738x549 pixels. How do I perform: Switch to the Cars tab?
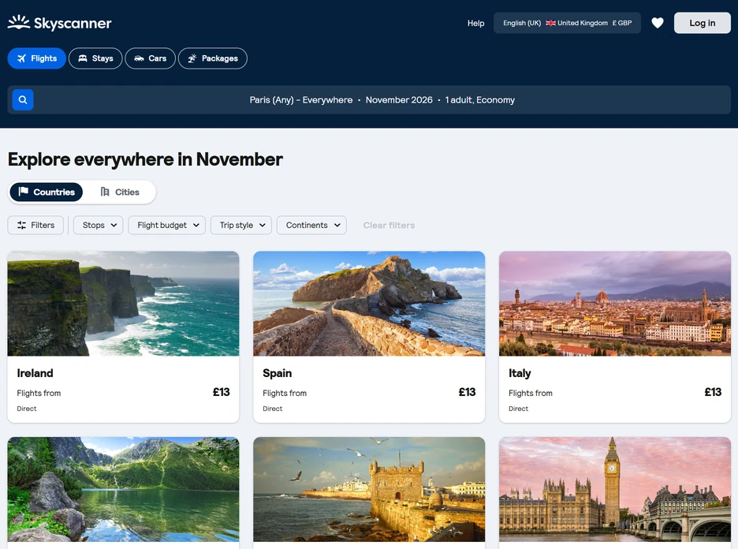(x=150, y=58)
